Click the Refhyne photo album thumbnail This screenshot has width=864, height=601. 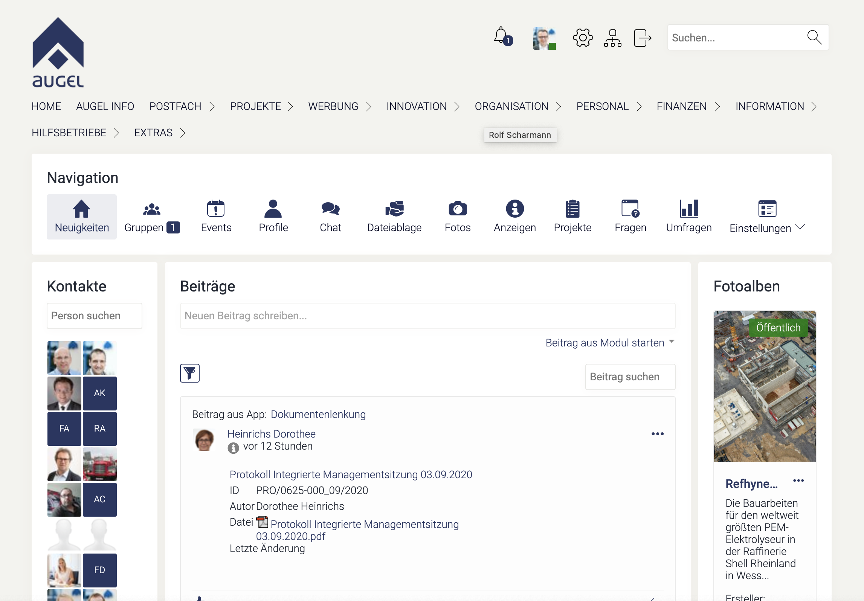(764, 386)
